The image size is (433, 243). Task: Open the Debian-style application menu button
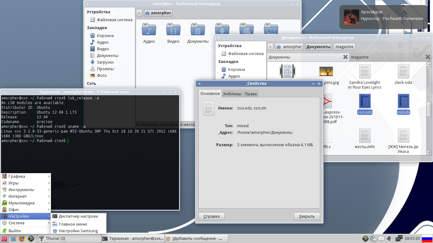click(x=4, y=239)
